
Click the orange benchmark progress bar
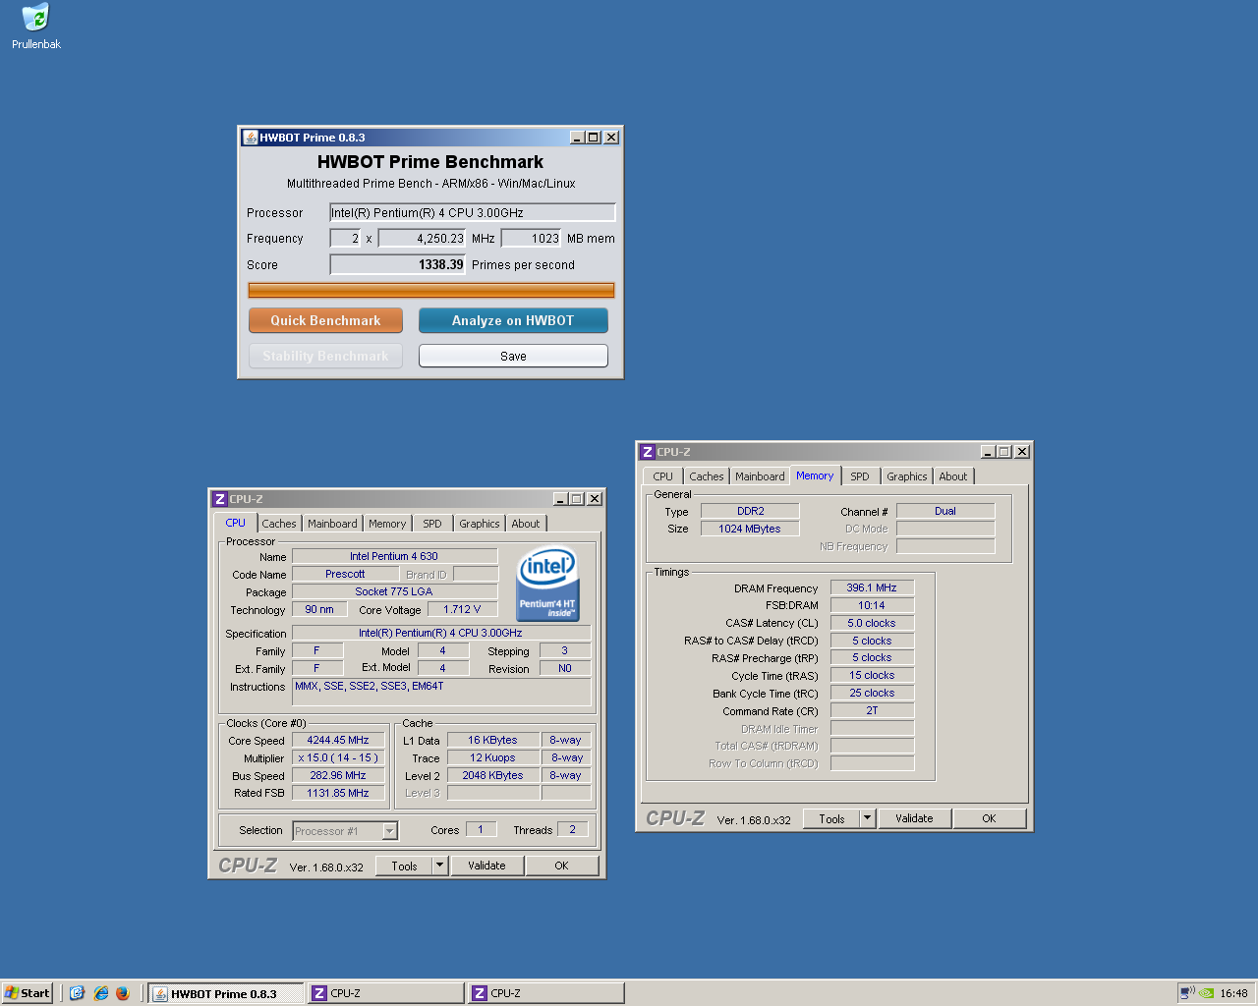pyautogui.click(x=431, y=290)
